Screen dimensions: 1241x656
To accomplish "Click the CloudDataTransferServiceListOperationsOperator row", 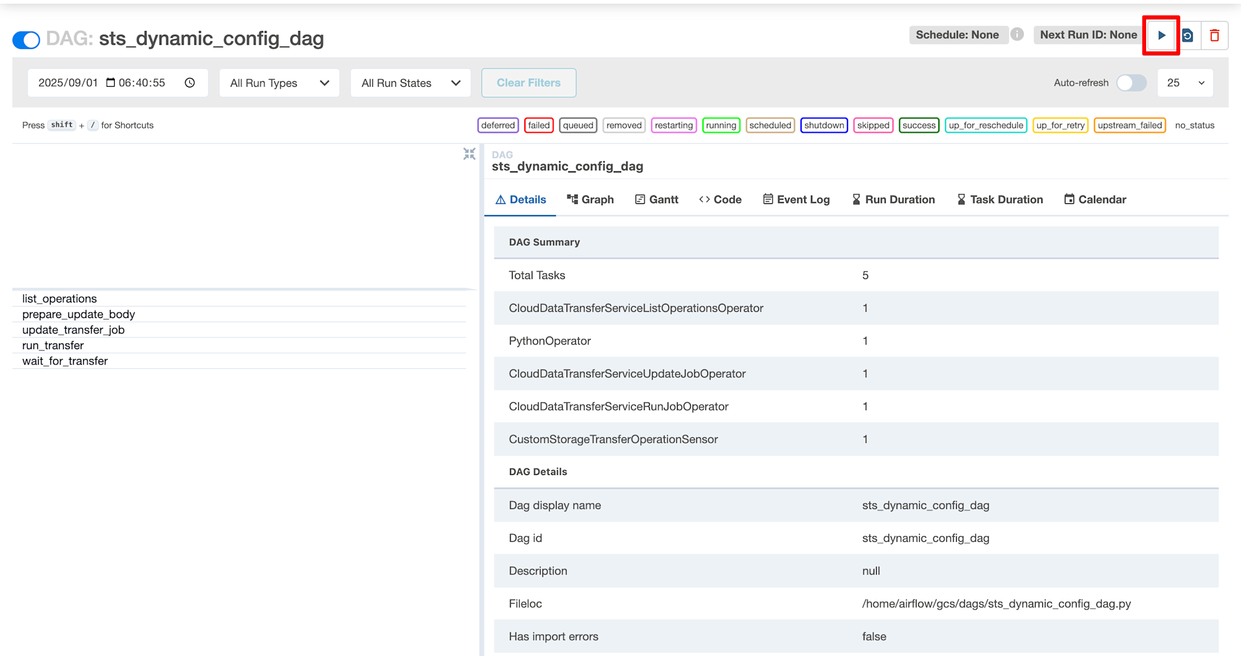I will (x=856, y=308).
